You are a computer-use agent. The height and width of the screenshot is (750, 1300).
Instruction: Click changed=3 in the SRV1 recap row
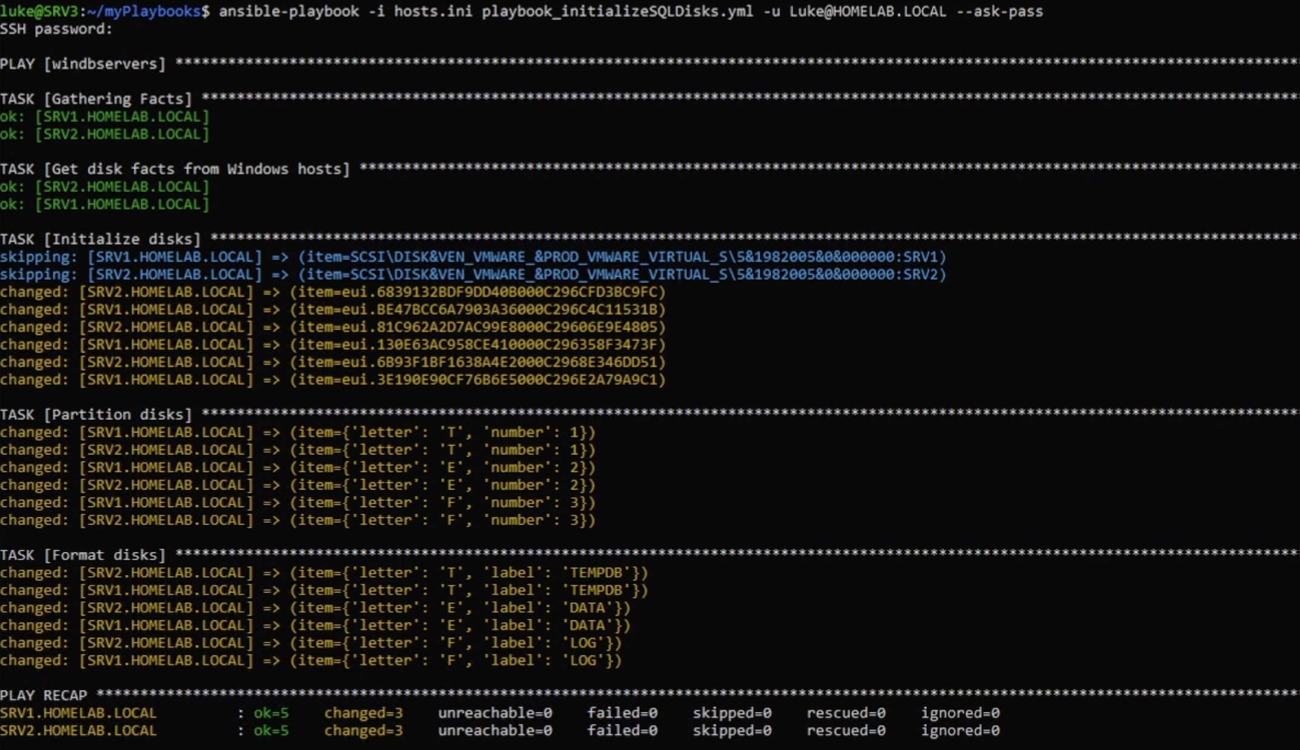tap(363, 714)
